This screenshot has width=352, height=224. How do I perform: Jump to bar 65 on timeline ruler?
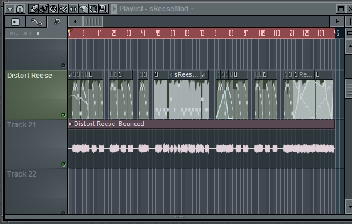(188, 33)
